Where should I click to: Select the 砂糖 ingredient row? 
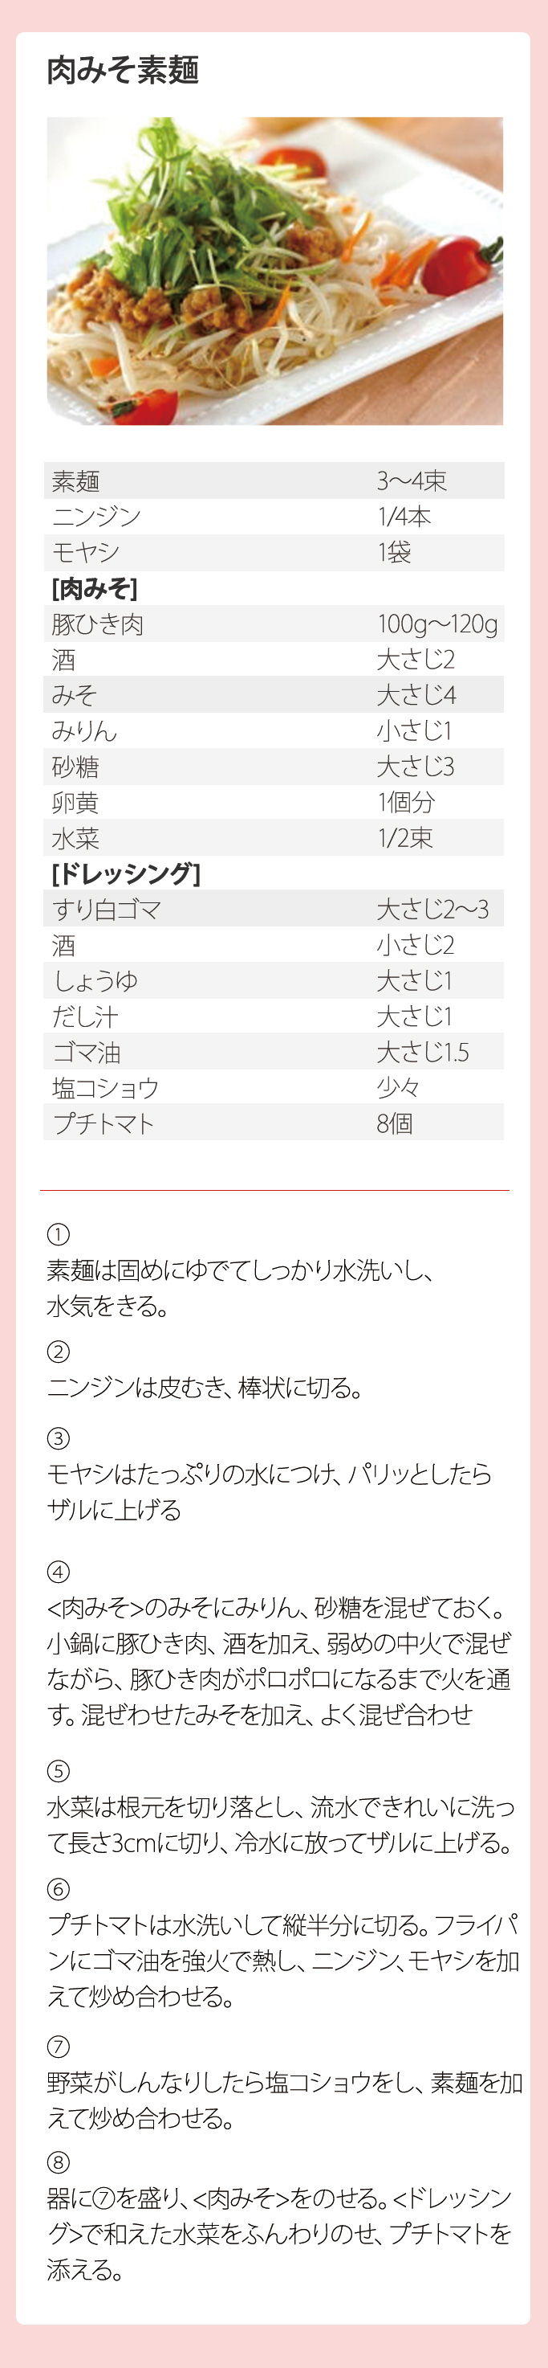click(274, 767)
